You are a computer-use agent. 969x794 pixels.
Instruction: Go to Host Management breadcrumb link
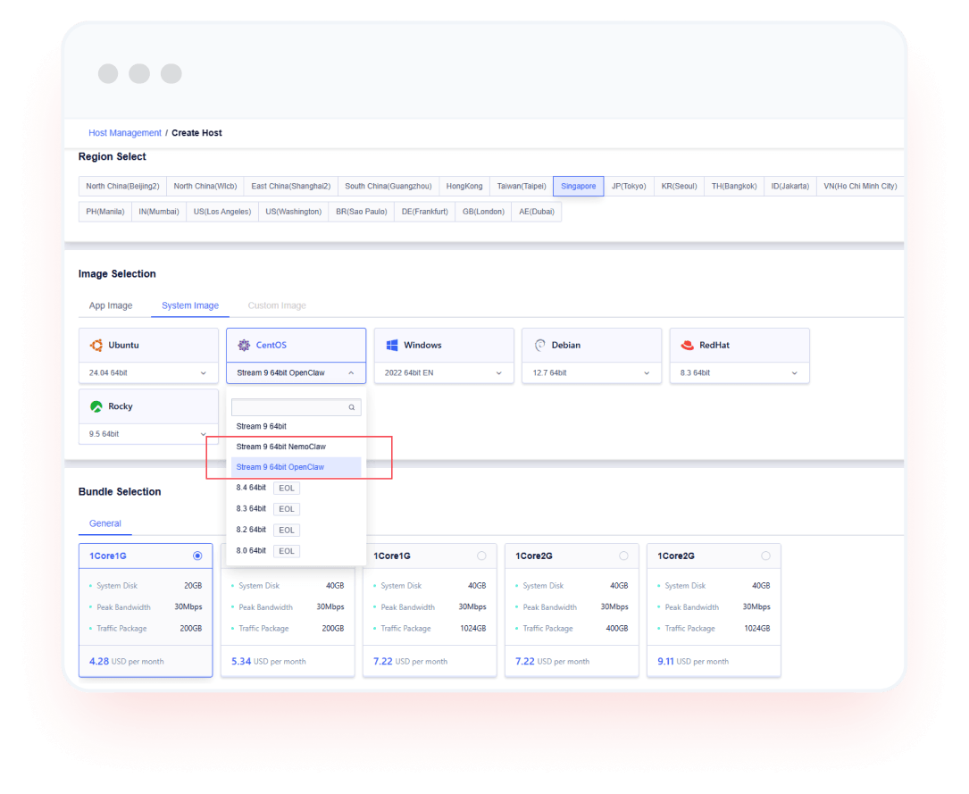coord(125,133)
